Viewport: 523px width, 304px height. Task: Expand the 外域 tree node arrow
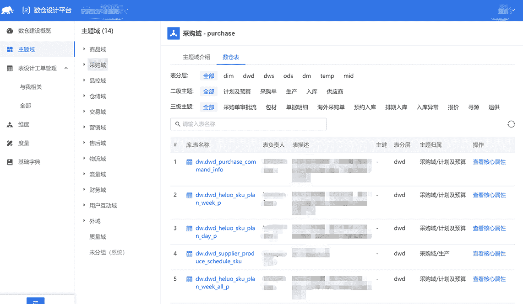tap(84, 221)
